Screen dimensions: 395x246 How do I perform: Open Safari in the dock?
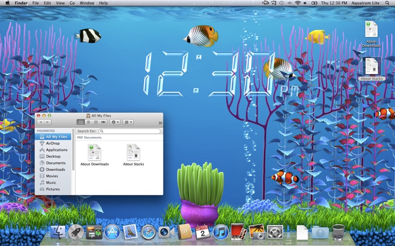(x=148, y=232)
